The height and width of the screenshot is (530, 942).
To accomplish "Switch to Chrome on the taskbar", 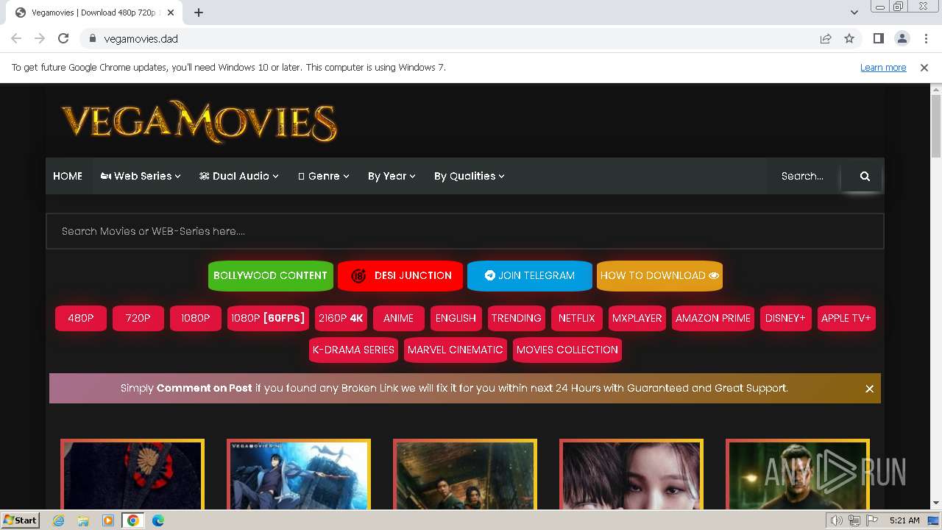I will (133, 520).
